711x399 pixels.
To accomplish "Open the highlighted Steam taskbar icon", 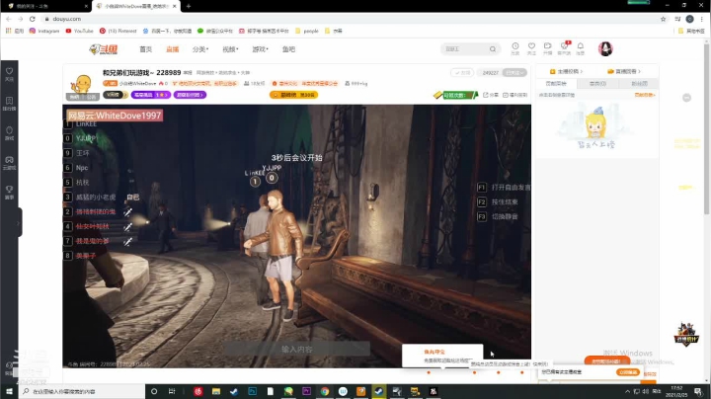I will (379, 391).
